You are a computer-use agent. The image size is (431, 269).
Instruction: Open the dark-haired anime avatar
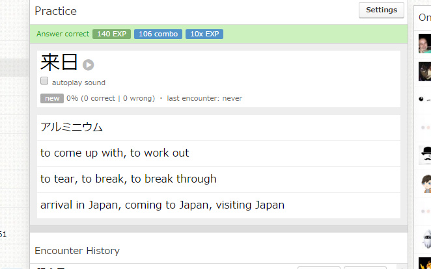tap(424, 71)
